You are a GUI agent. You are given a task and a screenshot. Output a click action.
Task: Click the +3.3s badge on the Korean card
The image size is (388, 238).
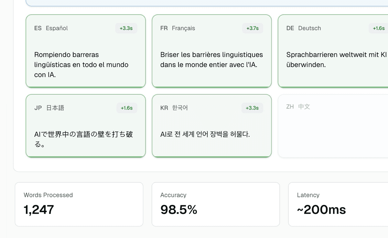click(252, 108)
